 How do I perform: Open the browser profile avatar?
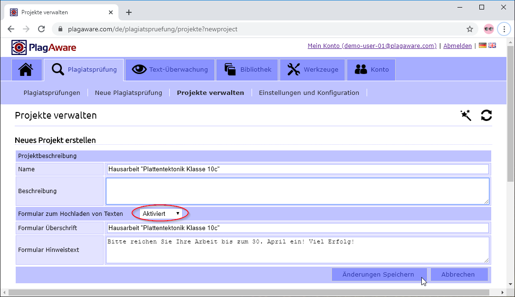click(x=489, y=29)
